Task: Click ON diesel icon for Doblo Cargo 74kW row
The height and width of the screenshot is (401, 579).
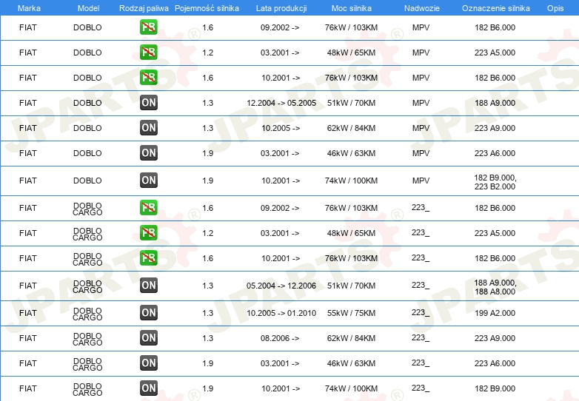Action: coord(148,388)
